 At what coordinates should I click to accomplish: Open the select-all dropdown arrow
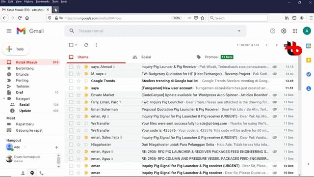click(x=76, y=45)
